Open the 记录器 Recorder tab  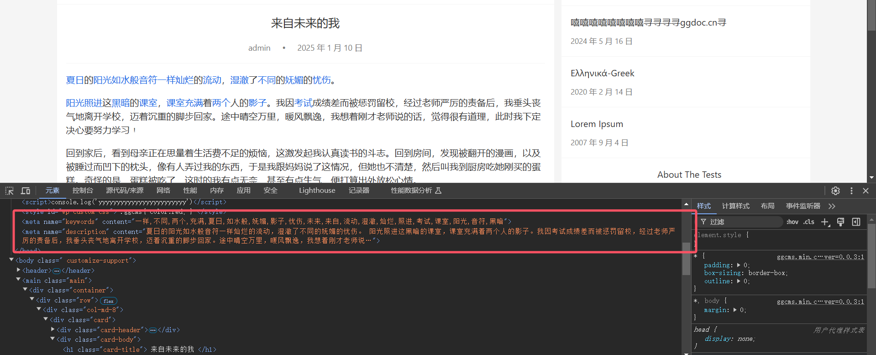(x=359, y=191)
